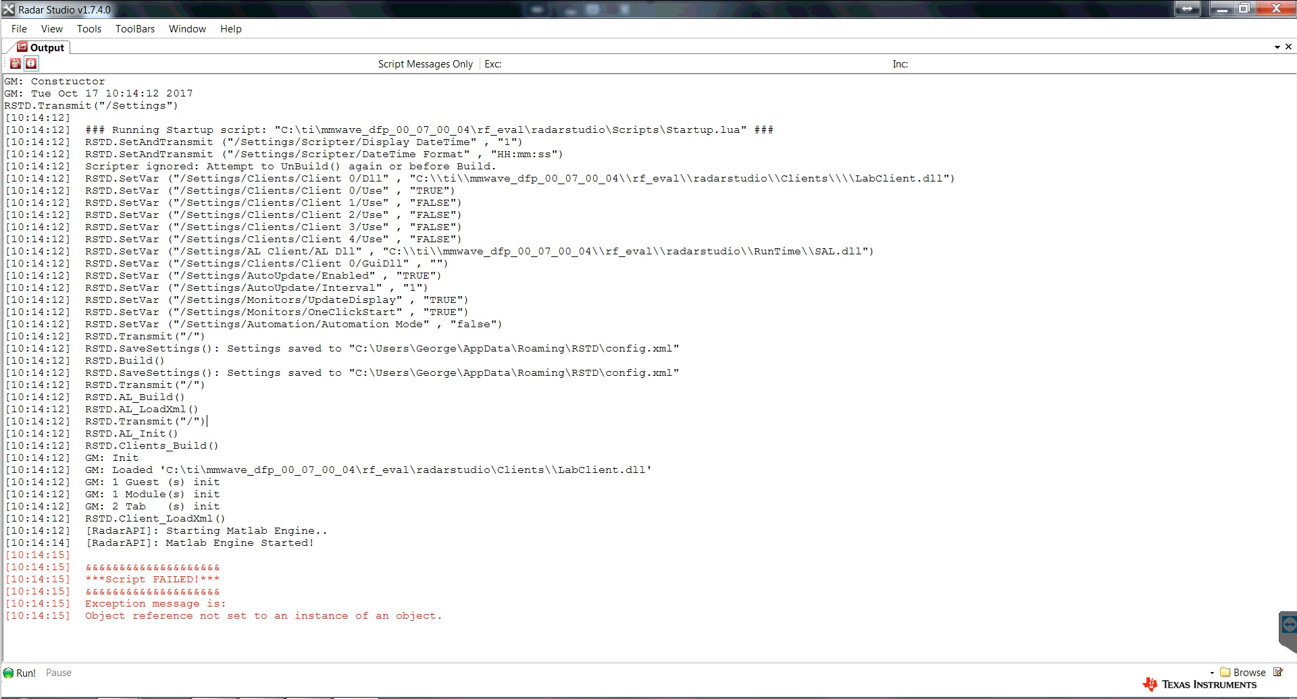Click the edit script pencil icon
The height and width of the screenshot is (699, 1297).
(x=1278, y=672)
